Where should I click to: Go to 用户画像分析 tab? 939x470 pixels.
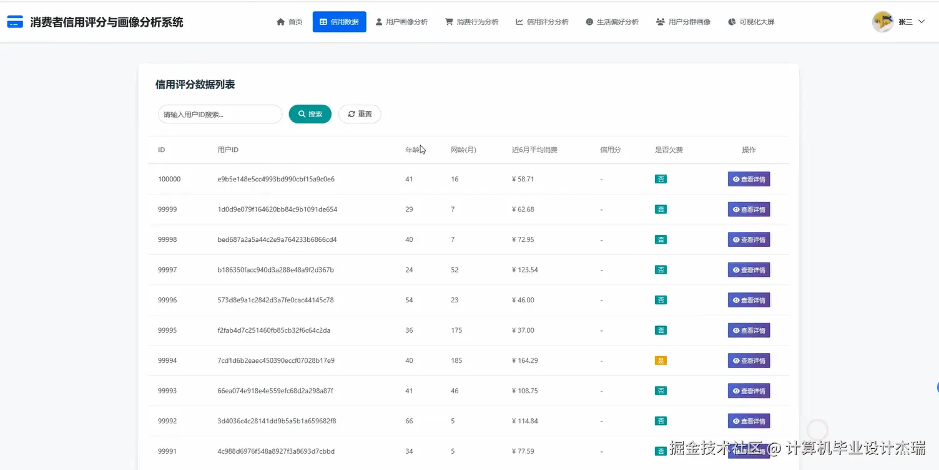tap(401, 22)
